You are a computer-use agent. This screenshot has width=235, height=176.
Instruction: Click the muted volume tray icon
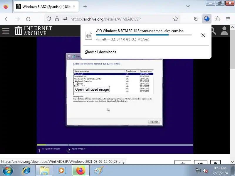[x=205, y=170]
